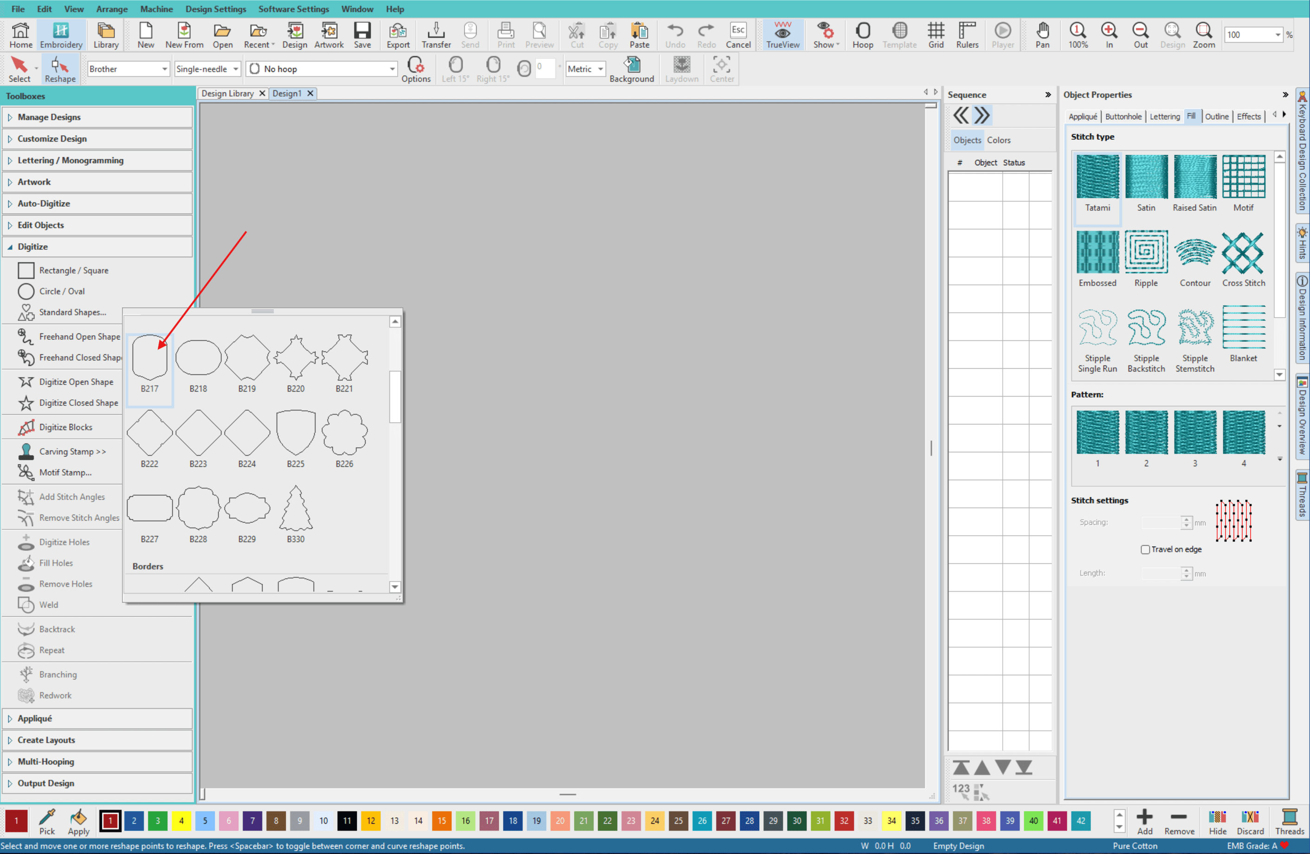Switch to the Outline properties tab

point(1216,116)
